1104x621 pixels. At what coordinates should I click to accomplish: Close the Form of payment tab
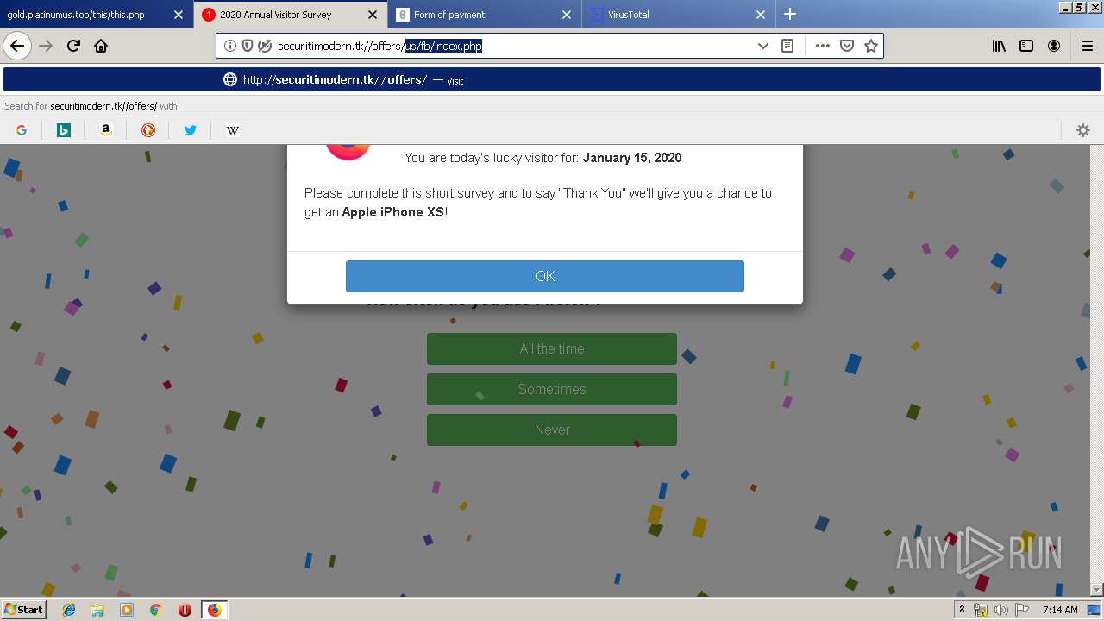pos(567,15)
